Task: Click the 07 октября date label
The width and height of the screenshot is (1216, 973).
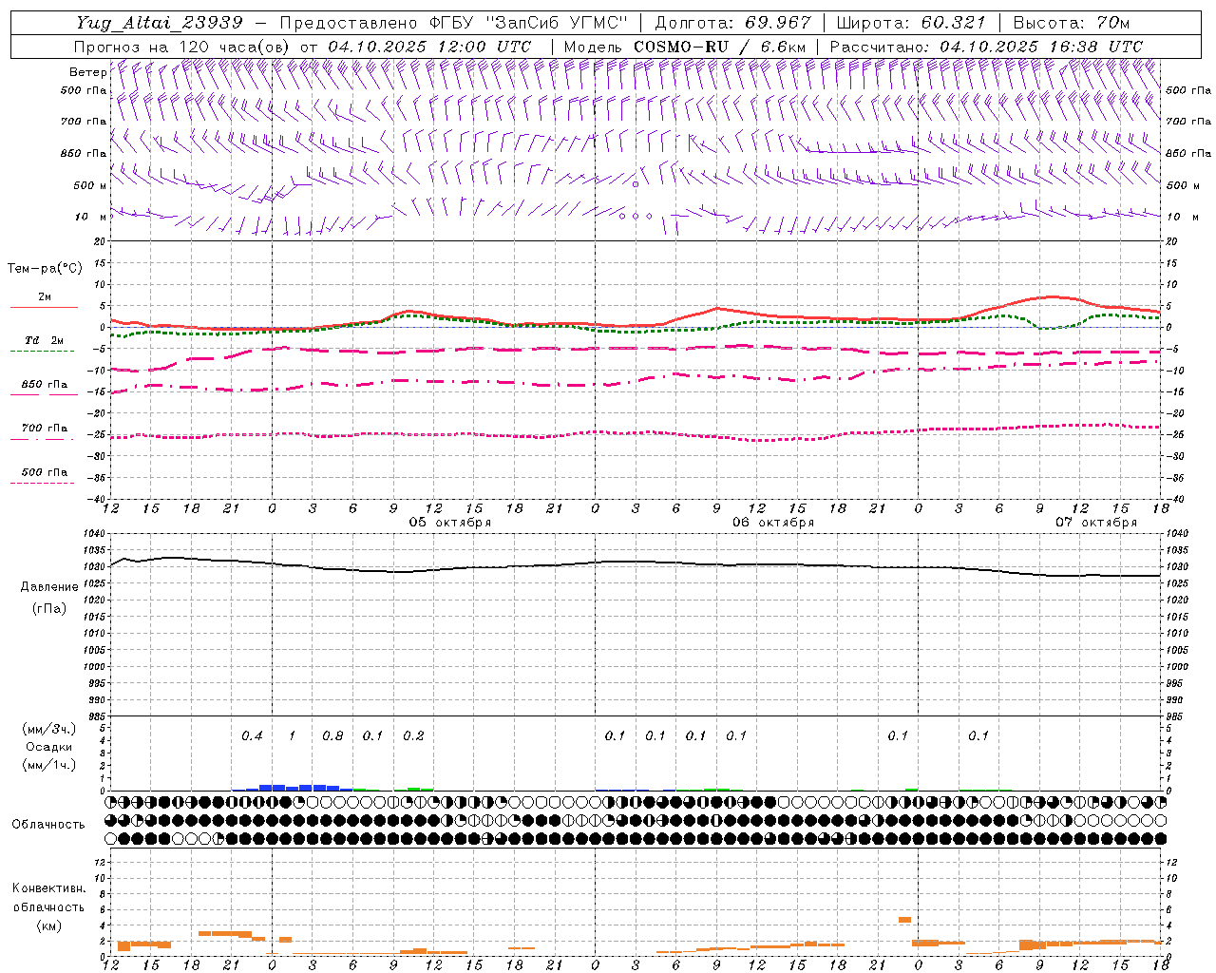Action: pyautogui.click(x=1096, y=523)
